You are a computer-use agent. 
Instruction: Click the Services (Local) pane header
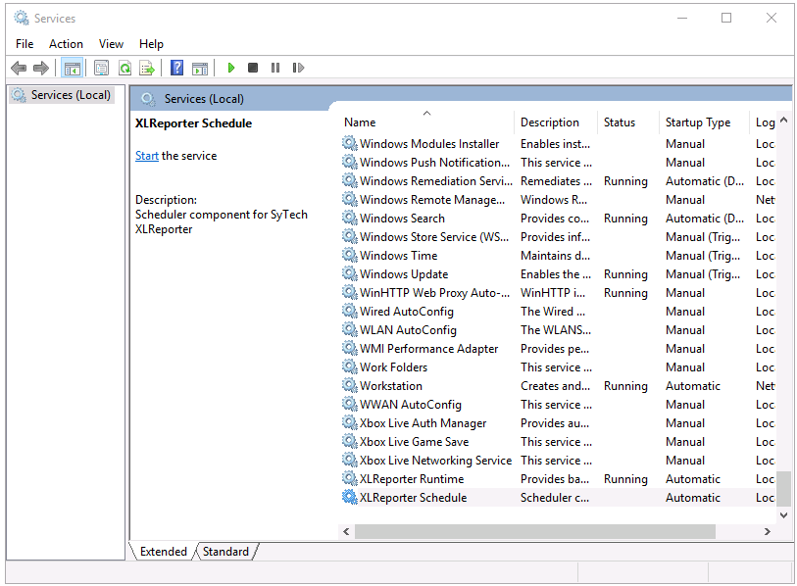(204, 99)
